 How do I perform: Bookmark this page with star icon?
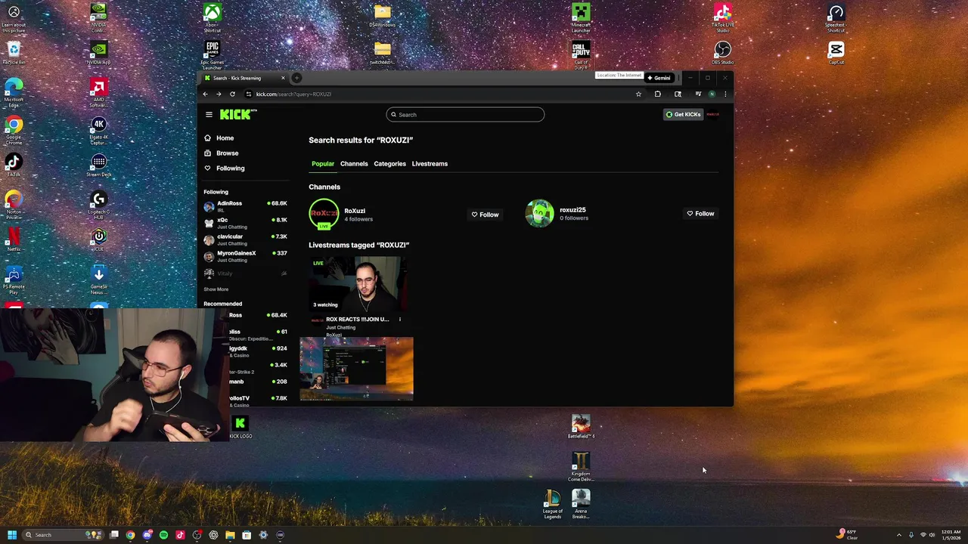coord(638,94)
